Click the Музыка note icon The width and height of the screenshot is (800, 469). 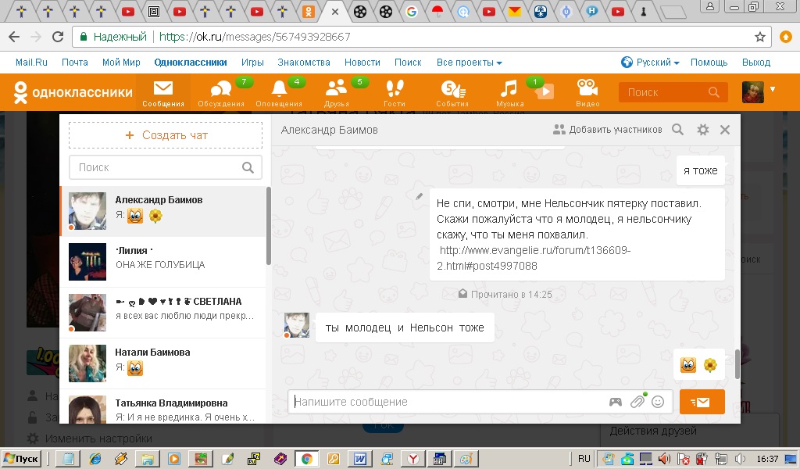(509, 91)
